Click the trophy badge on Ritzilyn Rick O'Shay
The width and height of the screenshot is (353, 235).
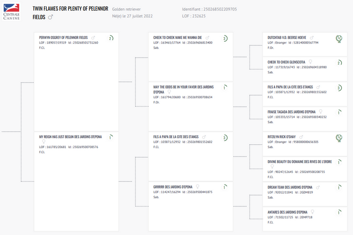[339, 138]
